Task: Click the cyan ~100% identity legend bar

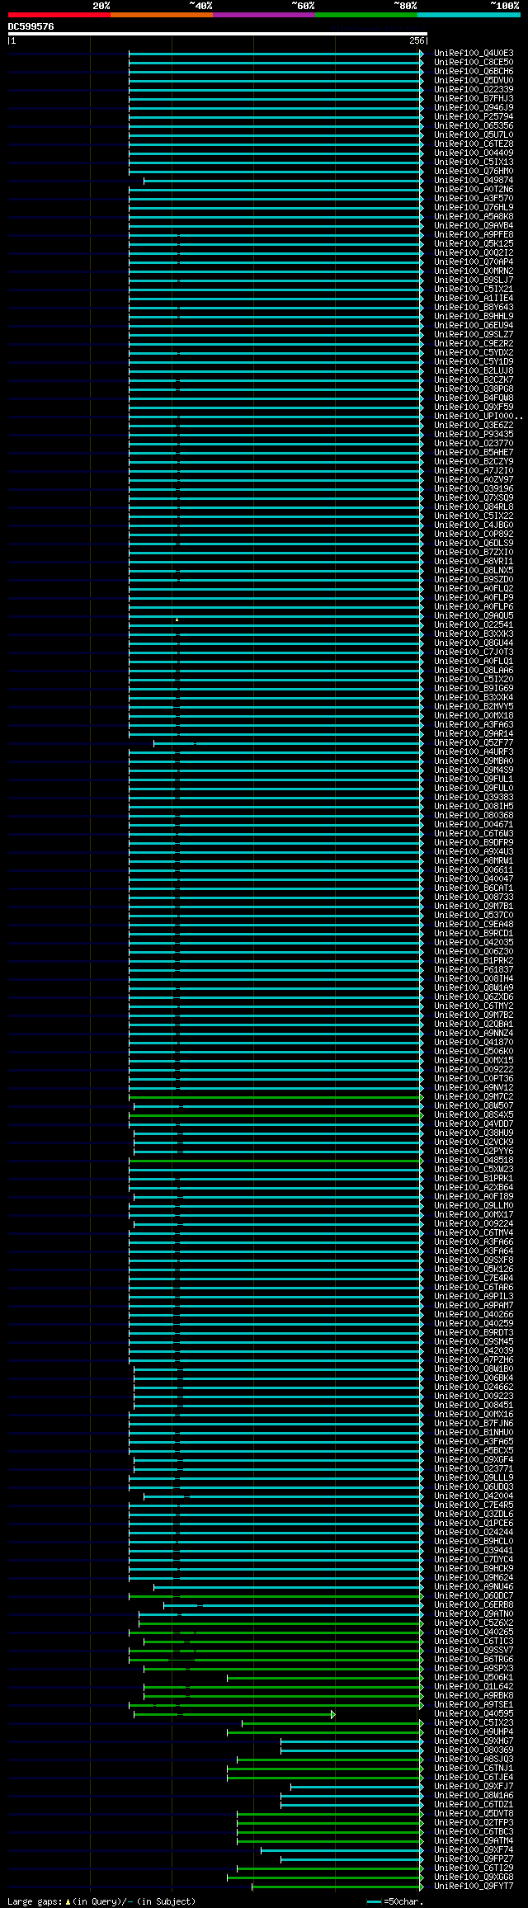Action: (469, 15)
